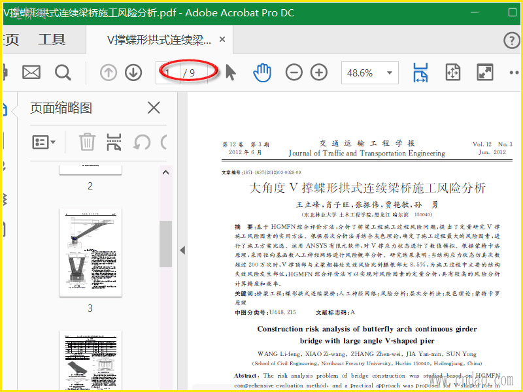Click the "关键词" keywords label

click(x=244, y=293)
